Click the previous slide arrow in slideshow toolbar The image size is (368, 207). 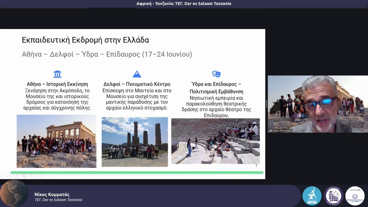pos(2,175)
